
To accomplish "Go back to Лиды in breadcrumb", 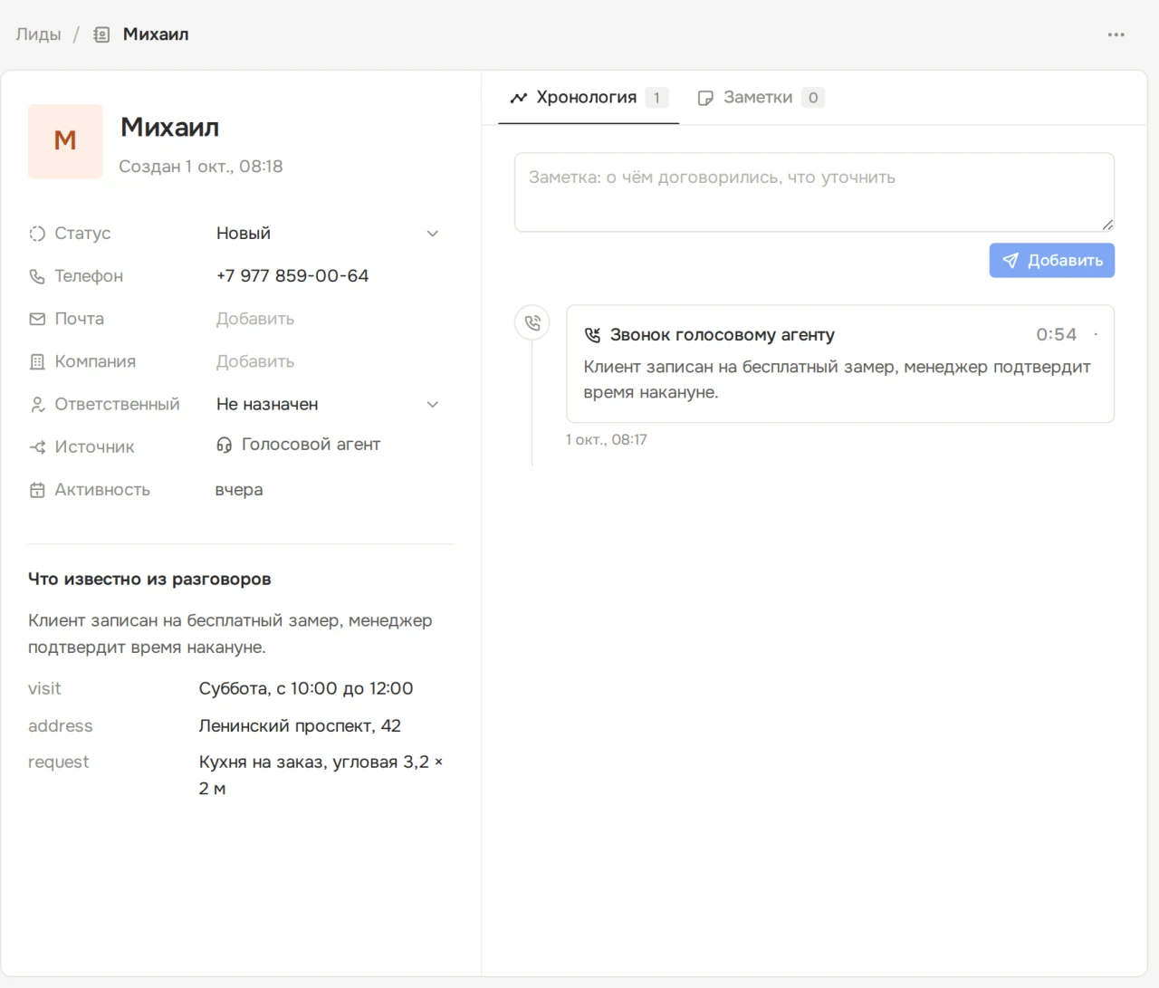I will (38, 34).
